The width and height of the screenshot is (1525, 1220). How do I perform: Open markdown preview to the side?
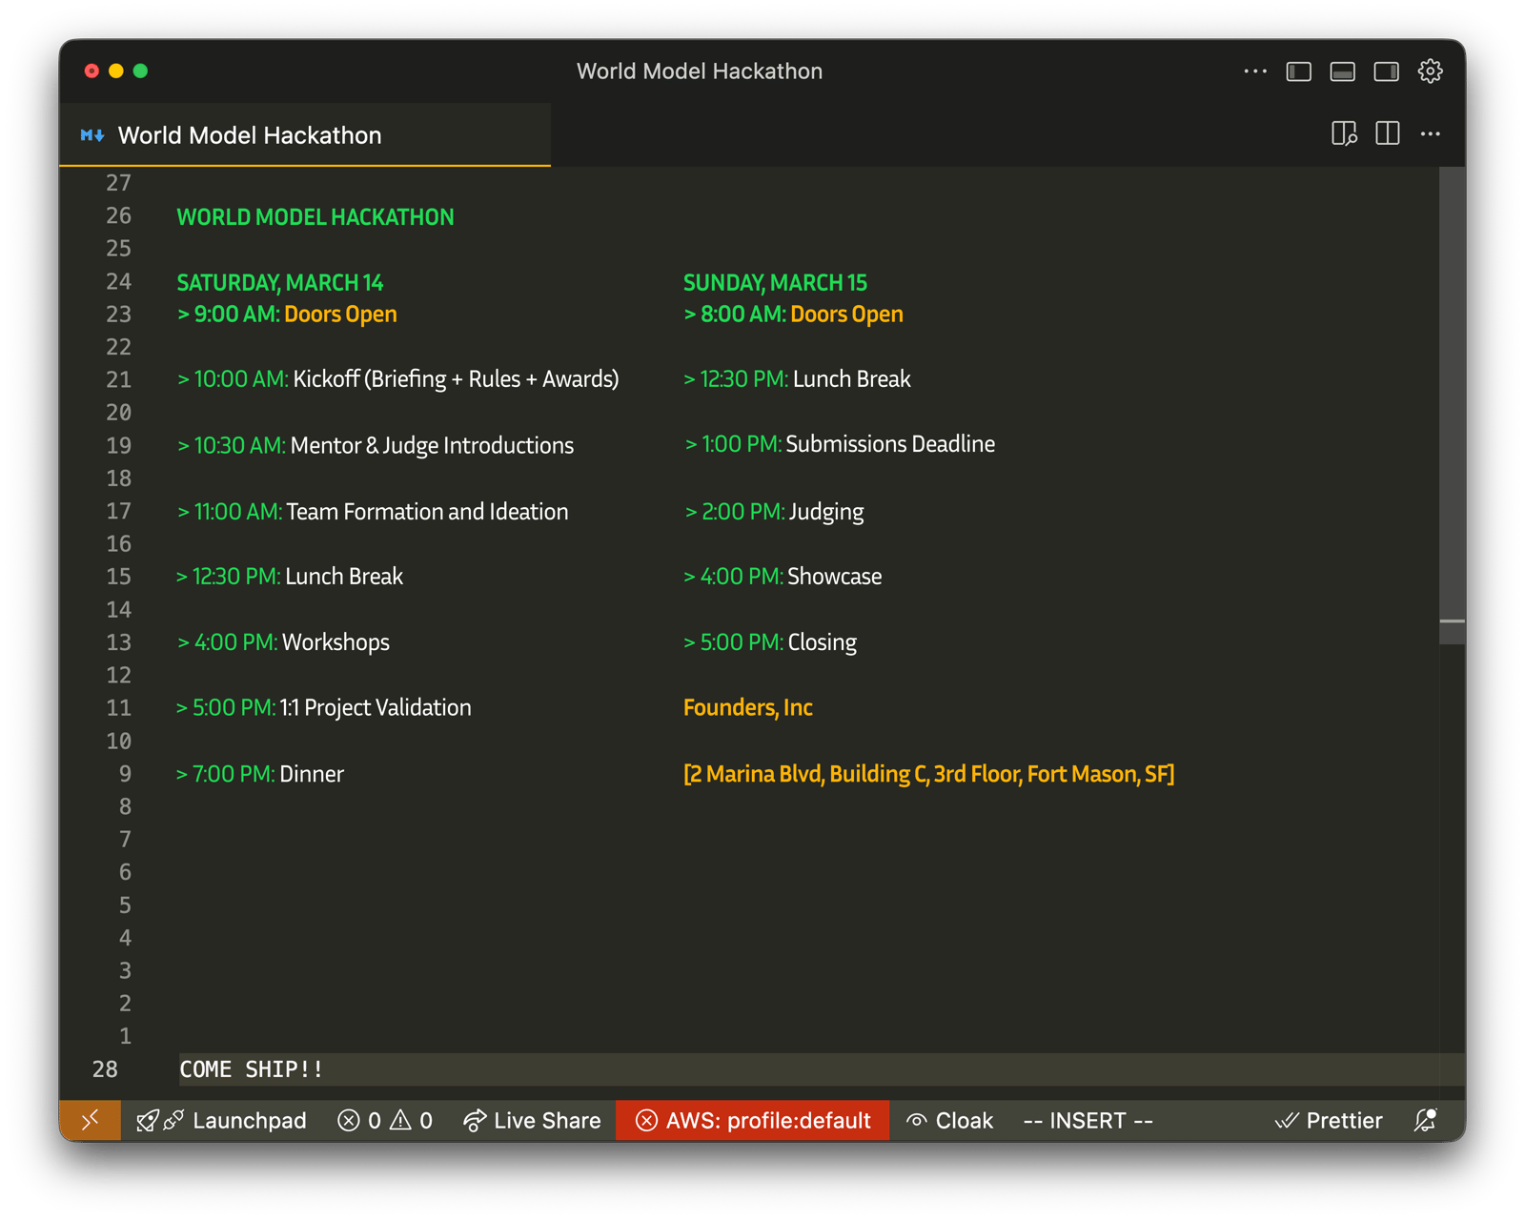coord(1344,134)
